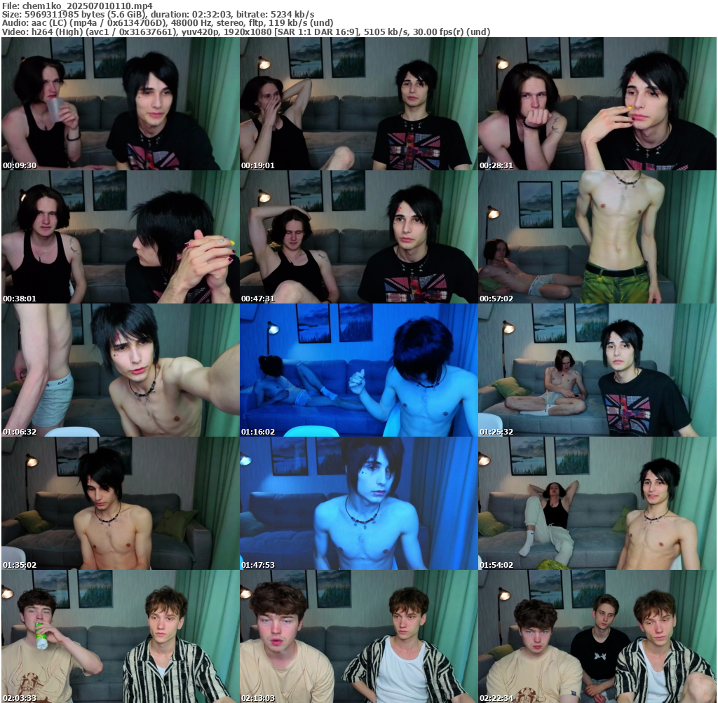Select the frame marked 02:13:03
This screenshot has width=718, height=703.
tap(359, 636)
